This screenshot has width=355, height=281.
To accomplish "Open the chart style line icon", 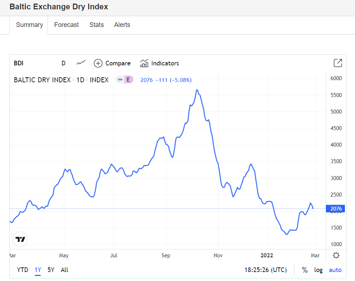I will [x=81, y=63].
